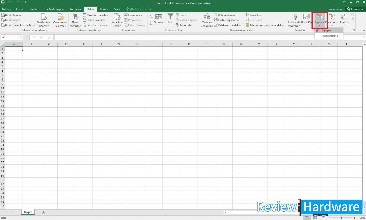The image size is (366, 220).
Task: Select row 10 header
Action: coord(3,88)
